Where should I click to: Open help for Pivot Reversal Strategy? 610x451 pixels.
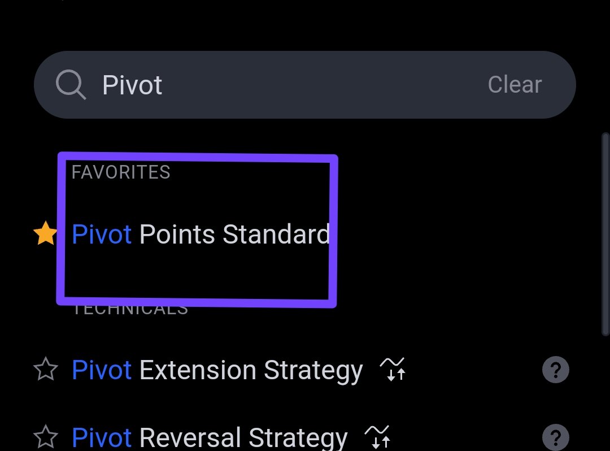pyautogui.click(x=556, y=437)
